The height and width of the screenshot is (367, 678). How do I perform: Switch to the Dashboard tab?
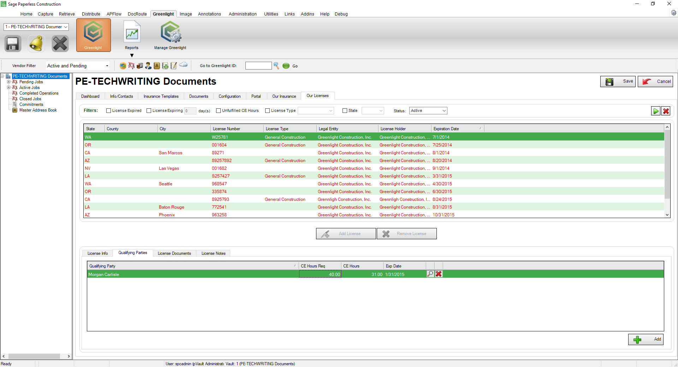click(x=90, y=96)
